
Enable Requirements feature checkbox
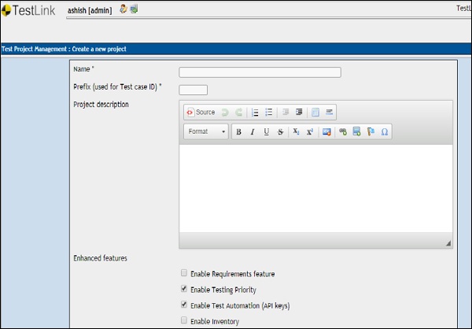click(184, 273)
